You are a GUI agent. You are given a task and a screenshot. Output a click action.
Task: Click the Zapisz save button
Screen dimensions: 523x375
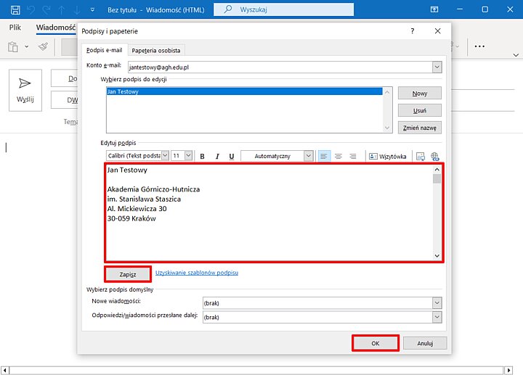tap(128, 274)
